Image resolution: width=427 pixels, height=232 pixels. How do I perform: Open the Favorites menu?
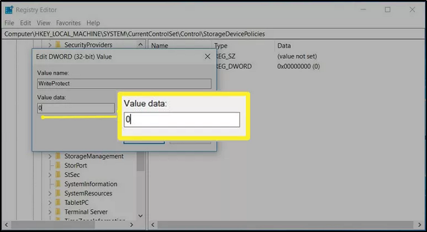click(68, 23)
